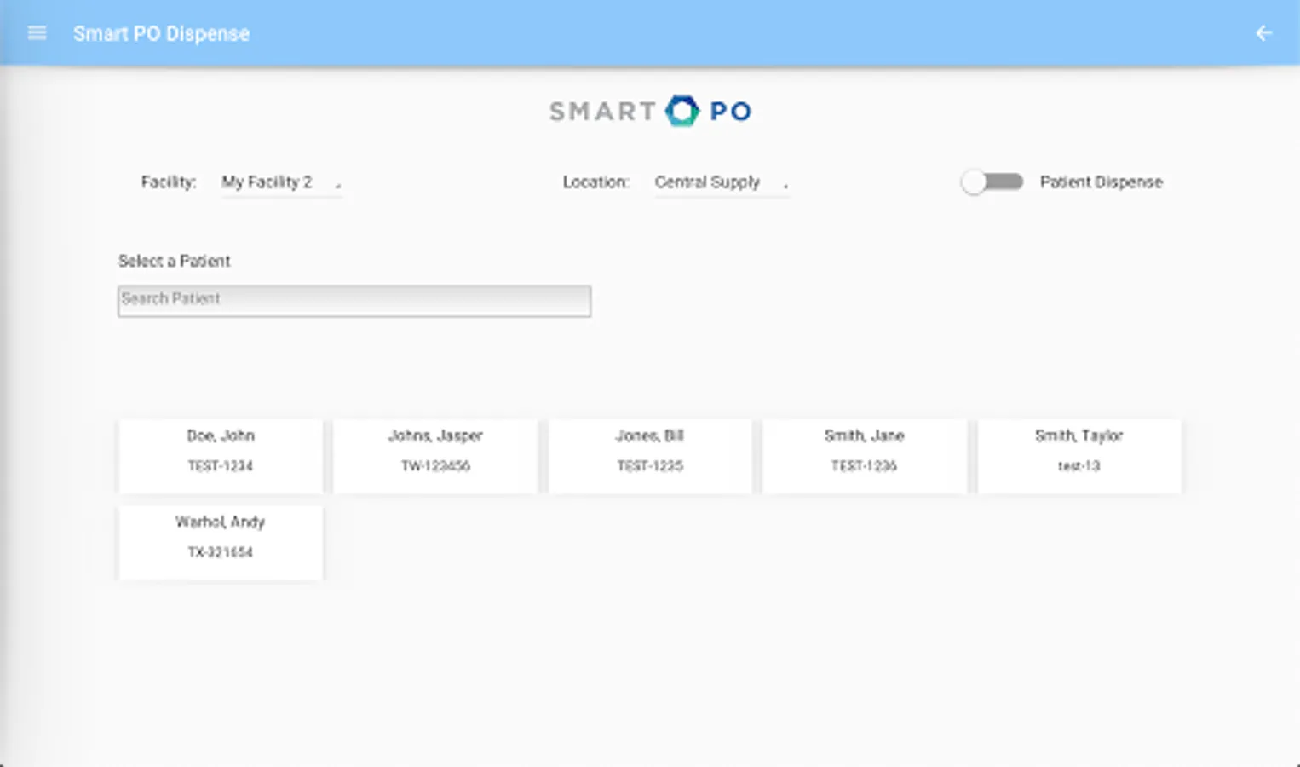1300x767 pixels.
Task: Click the Facility: label
Action: (x=169, y=182)
